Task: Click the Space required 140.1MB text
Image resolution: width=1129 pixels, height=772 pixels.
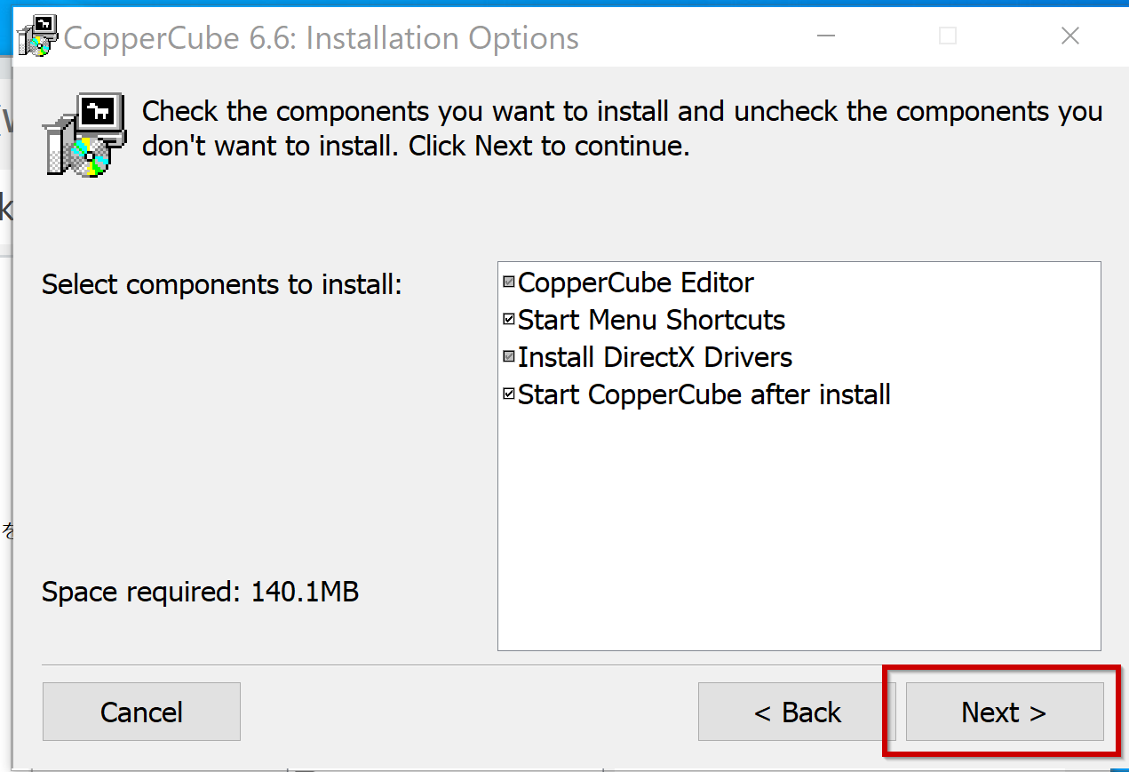Action: [x=201, y=592]
